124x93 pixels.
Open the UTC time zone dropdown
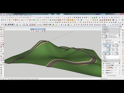coord(110,63)
